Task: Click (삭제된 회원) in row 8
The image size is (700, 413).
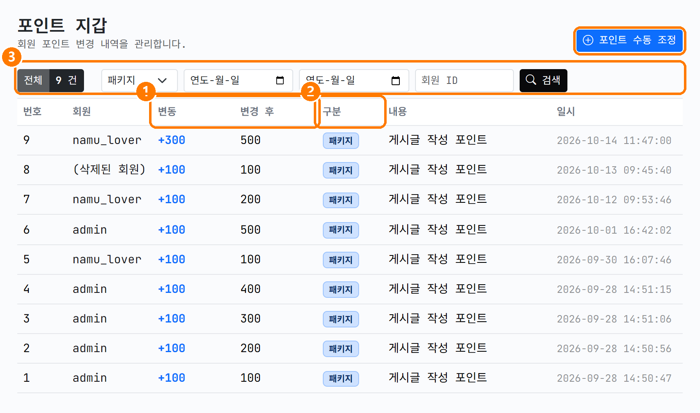Action: pos(109,169)
